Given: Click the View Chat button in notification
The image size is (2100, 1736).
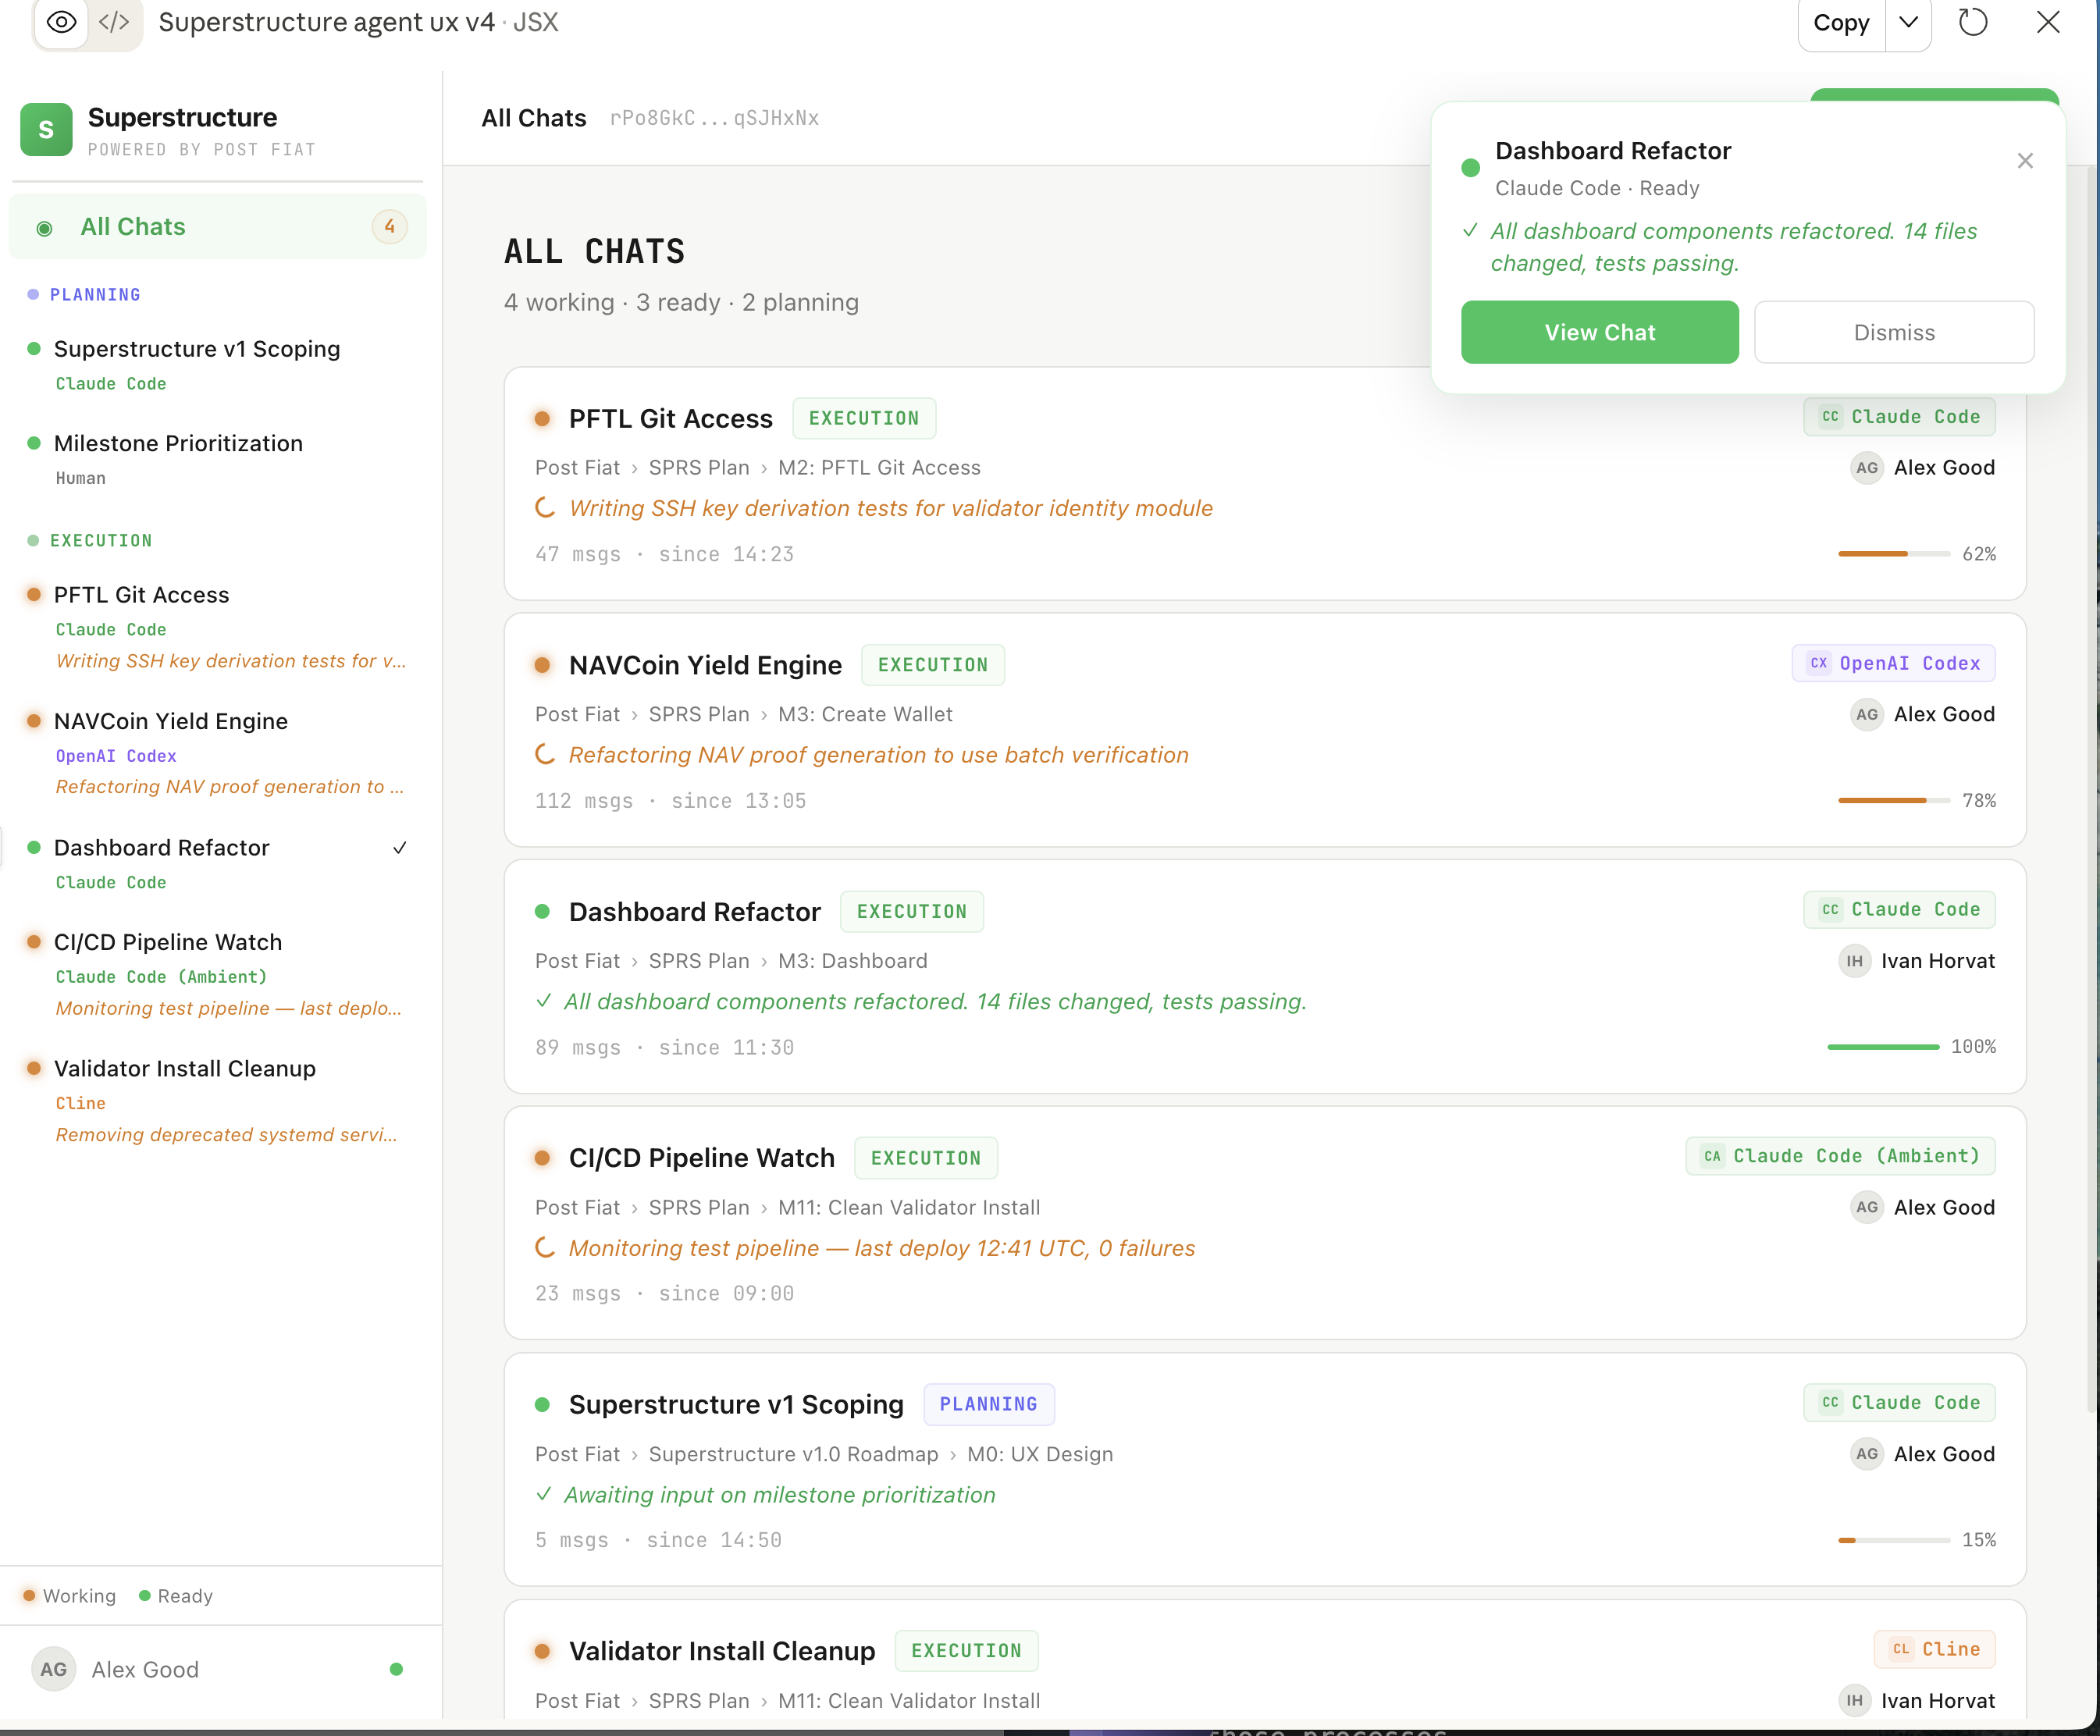Looking at the screenshot, I should 1599,332.
